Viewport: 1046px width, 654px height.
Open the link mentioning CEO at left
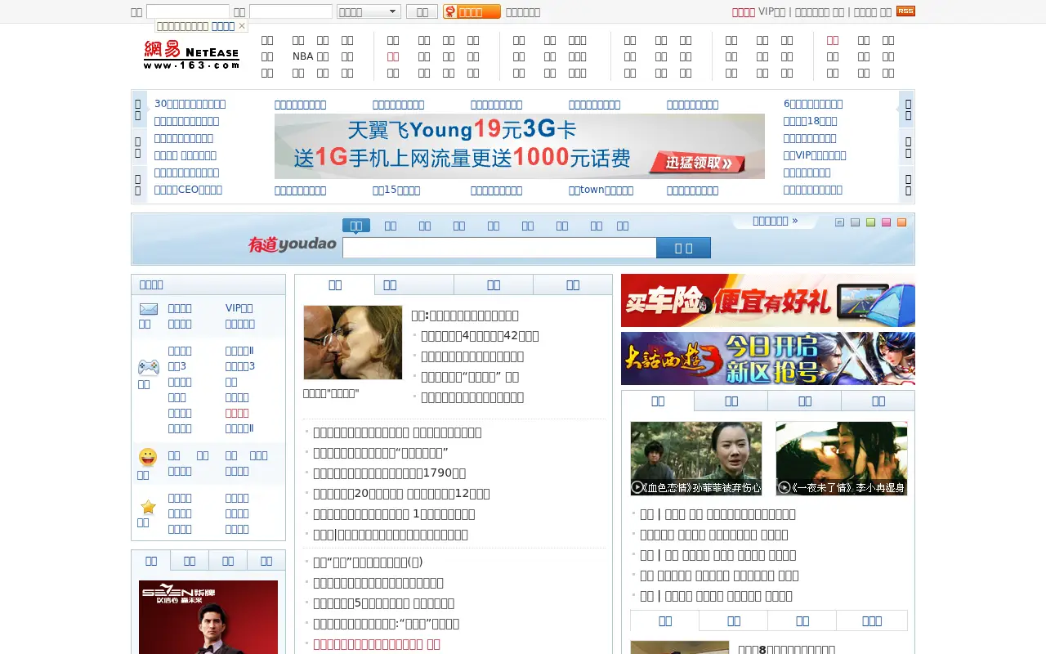click(188, 190)
